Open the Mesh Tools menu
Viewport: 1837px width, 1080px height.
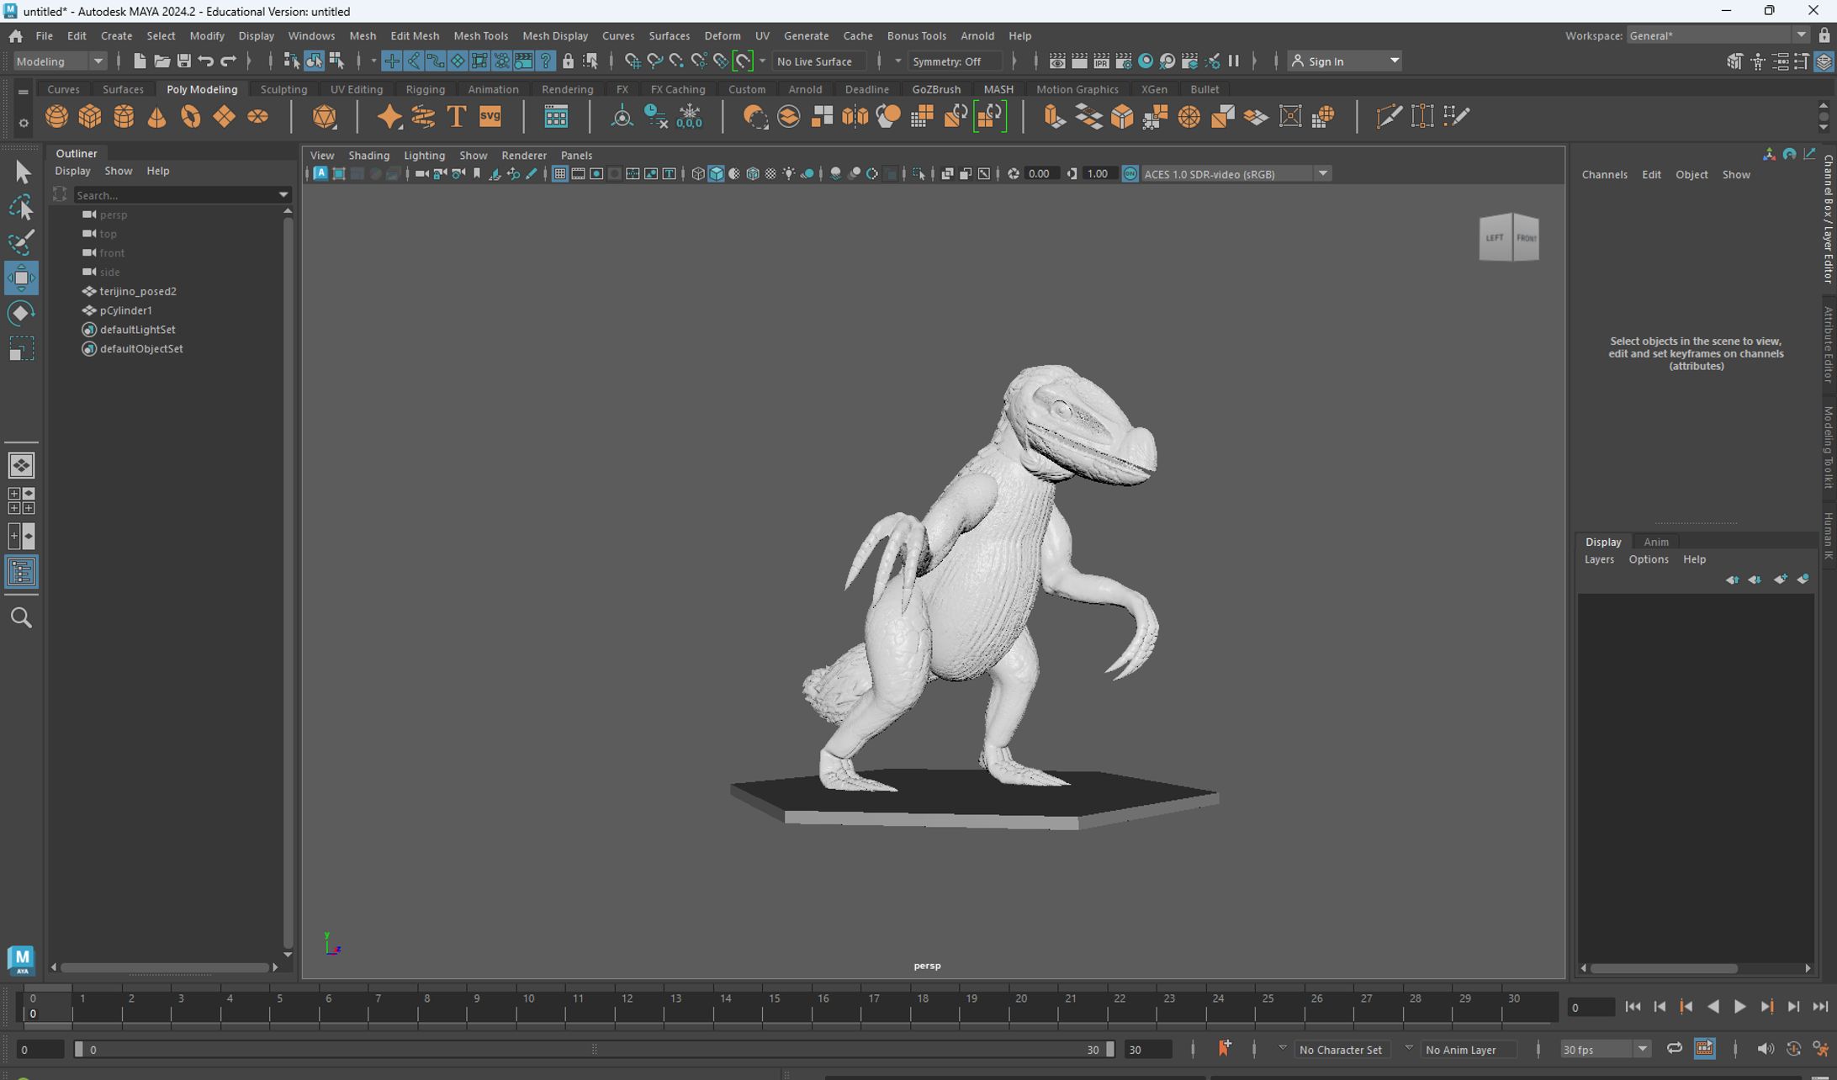pyautogui.click(x=480, y=36)
